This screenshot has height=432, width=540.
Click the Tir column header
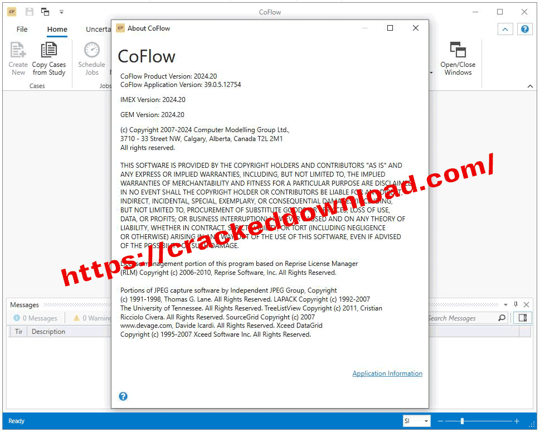tap(18, 332)
